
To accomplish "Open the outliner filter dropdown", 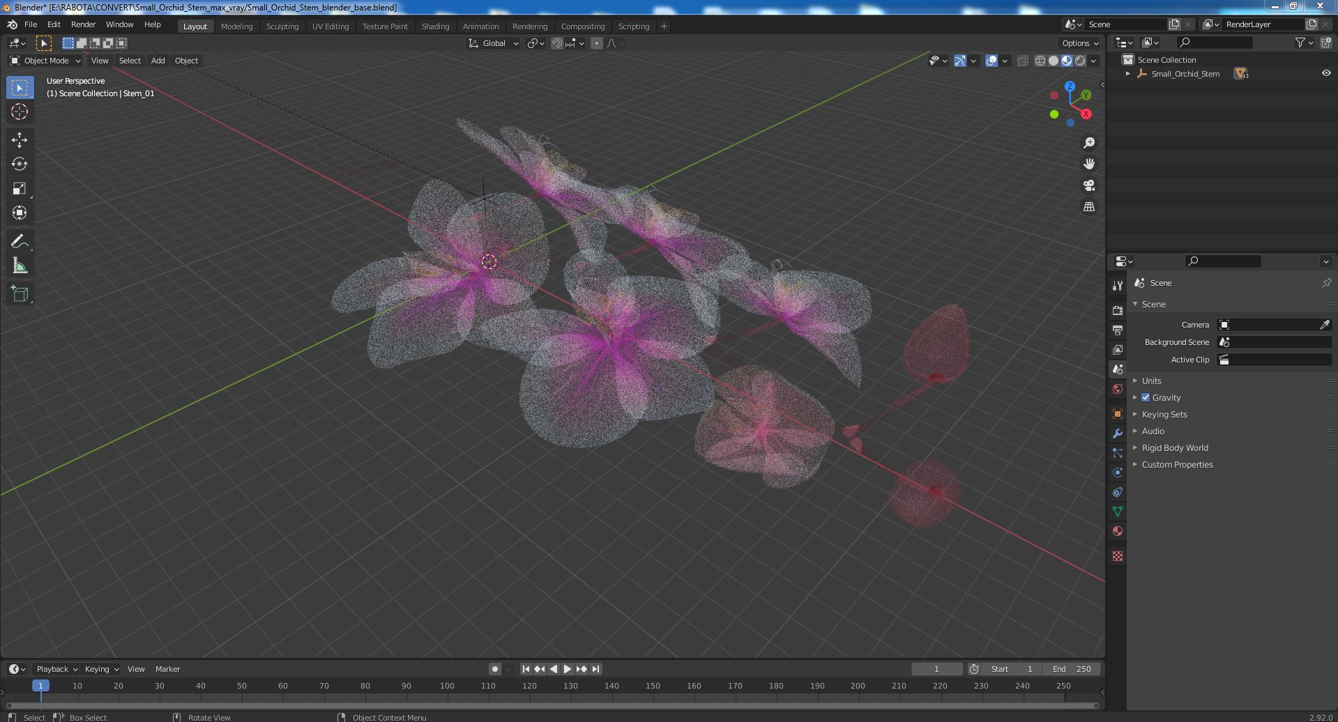I will (x=1304, y=43).
